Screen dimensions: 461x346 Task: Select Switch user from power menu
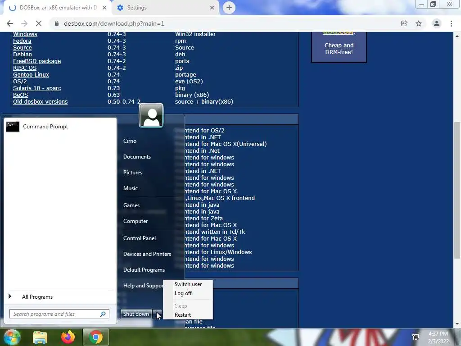click(188, 284)
